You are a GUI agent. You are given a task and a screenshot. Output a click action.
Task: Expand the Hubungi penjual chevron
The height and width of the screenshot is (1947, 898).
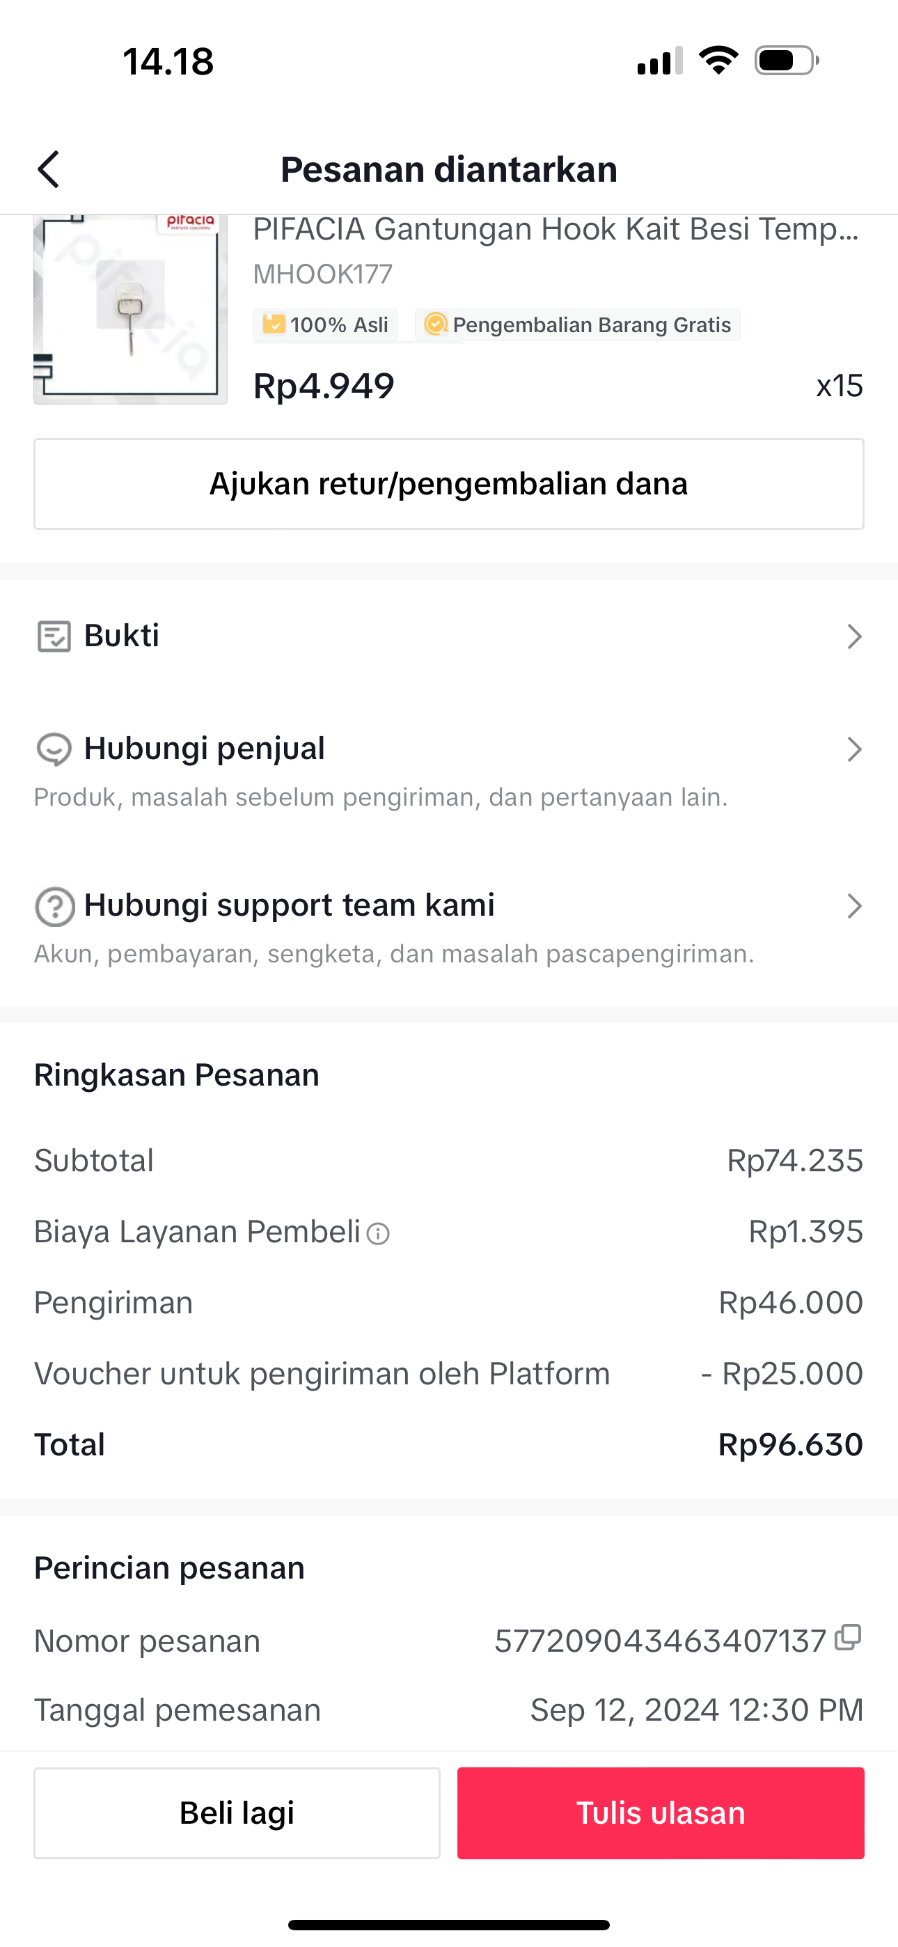tap(854, 750)
